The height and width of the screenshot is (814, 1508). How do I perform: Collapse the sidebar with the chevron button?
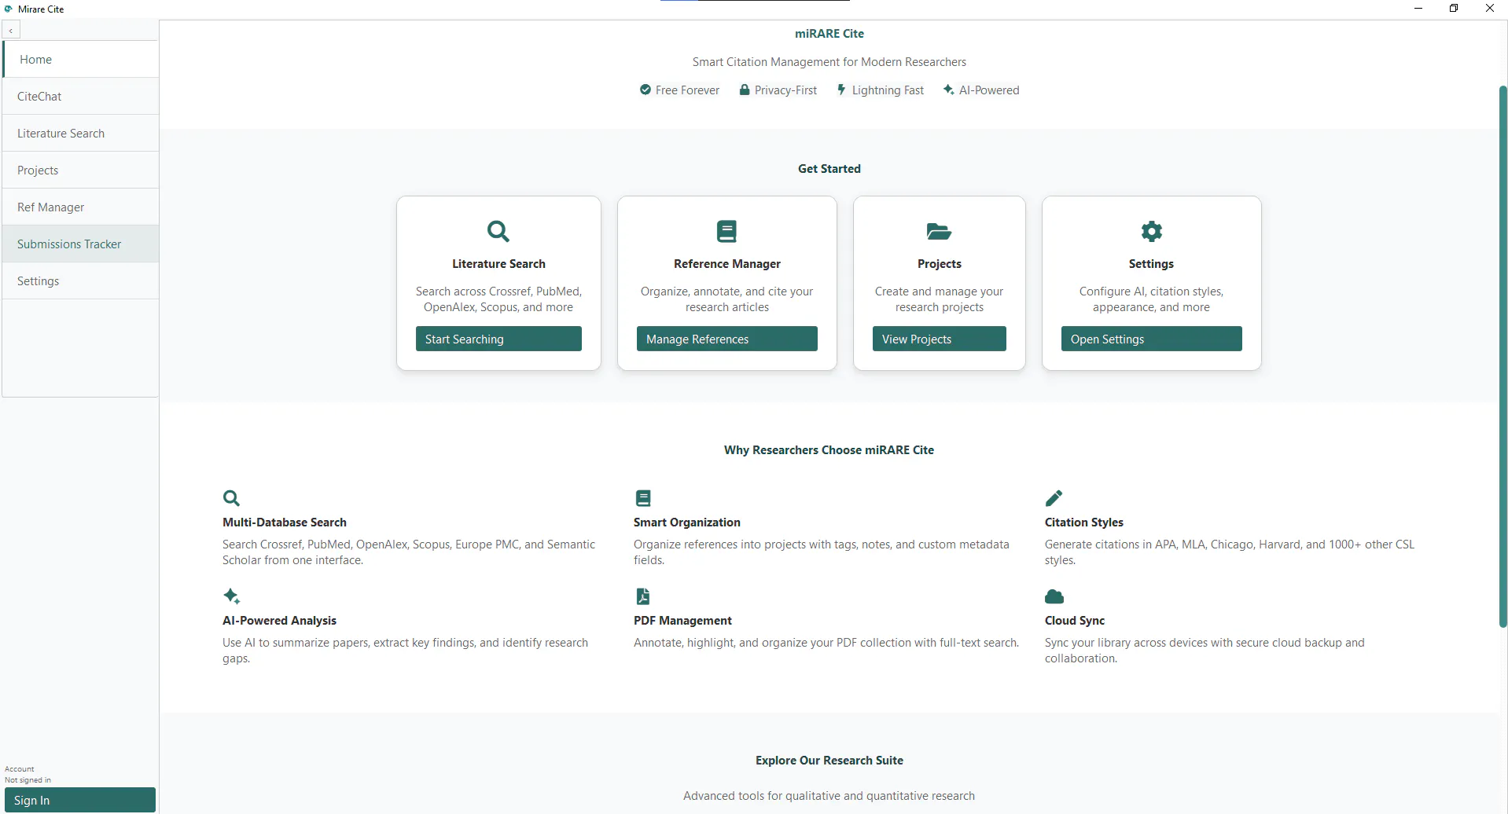11,30
